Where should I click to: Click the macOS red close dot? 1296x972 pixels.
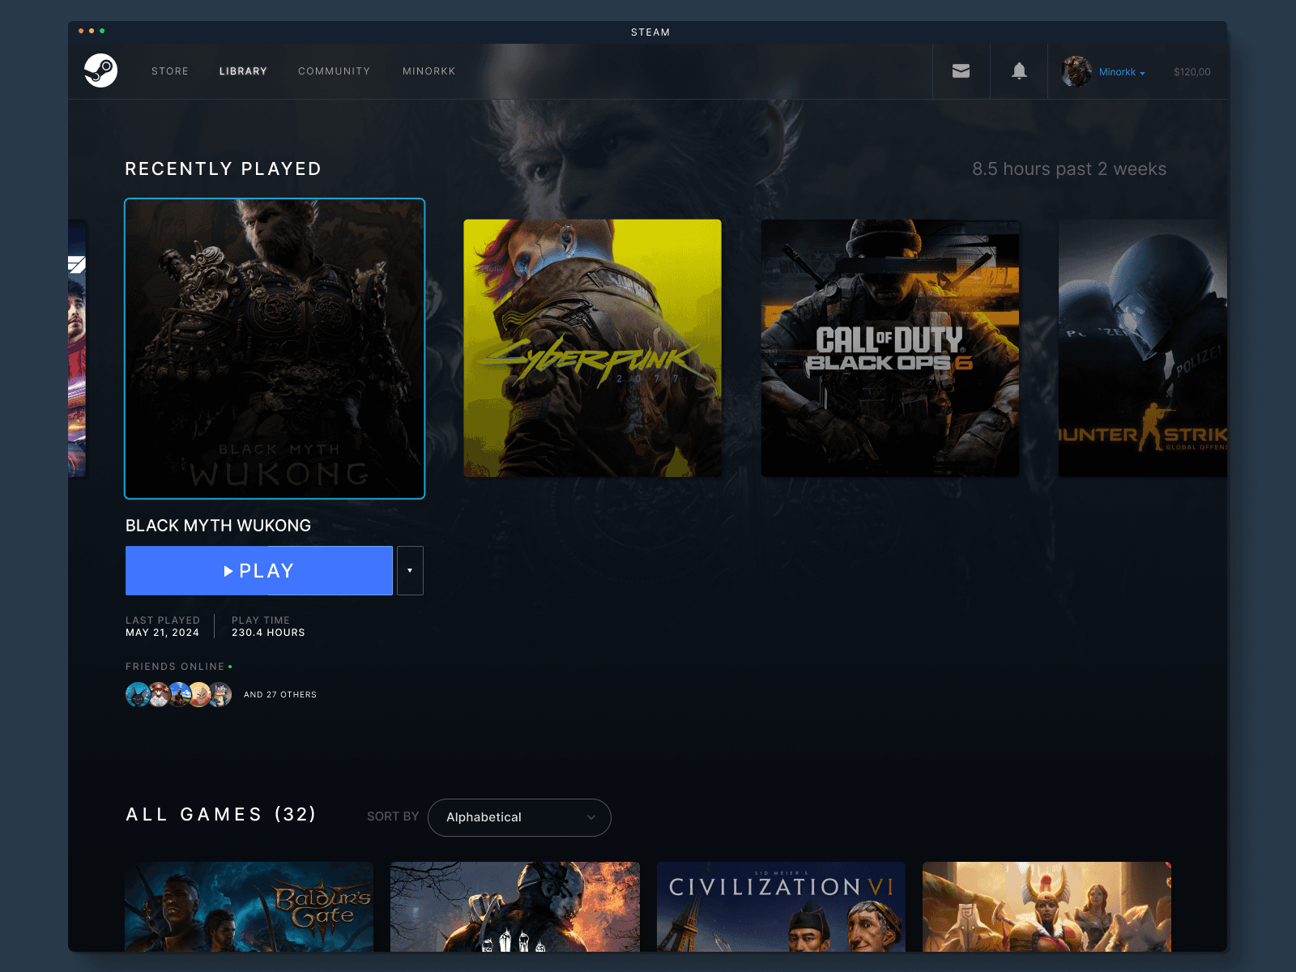pos(81,31)
